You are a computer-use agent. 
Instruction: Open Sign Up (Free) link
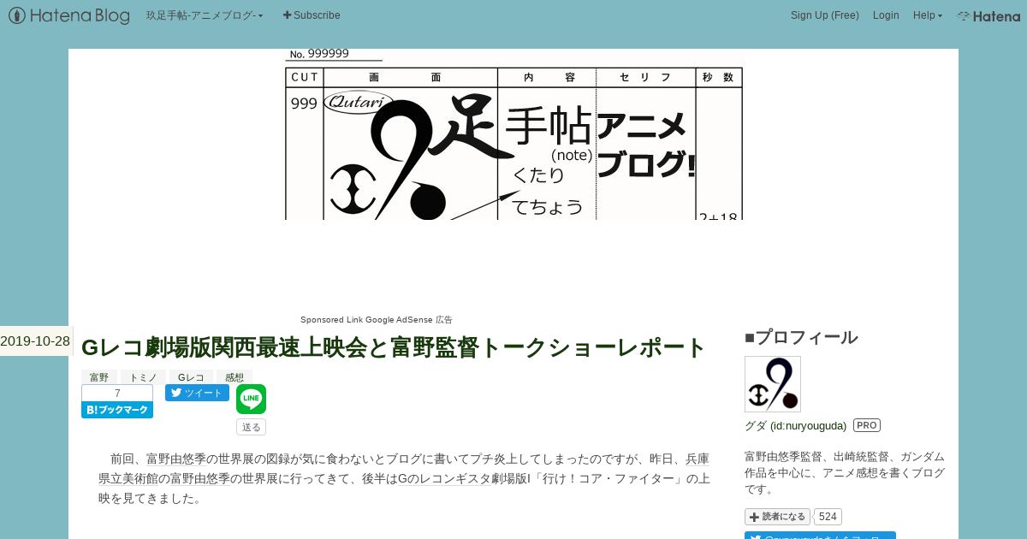click(825, 15)
